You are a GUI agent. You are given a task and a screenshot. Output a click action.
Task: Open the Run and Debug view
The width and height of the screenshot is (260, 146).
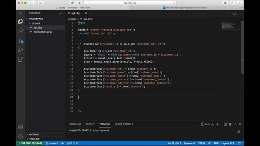[21, 50]
